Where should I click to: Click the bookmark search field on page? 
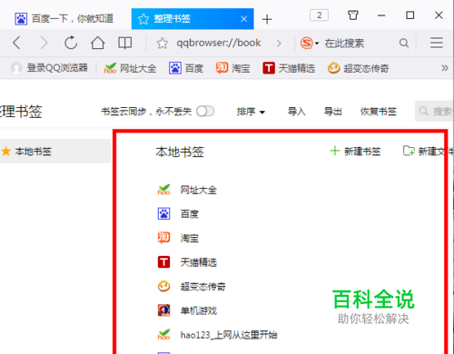434,111
